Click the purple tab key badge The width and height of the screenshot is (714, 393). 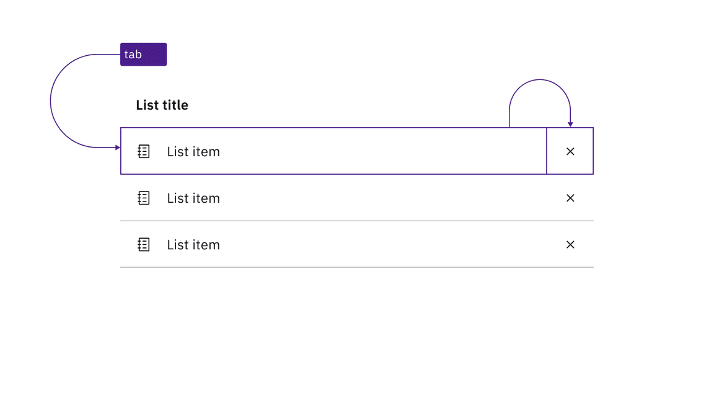click(x=143, y=54)
